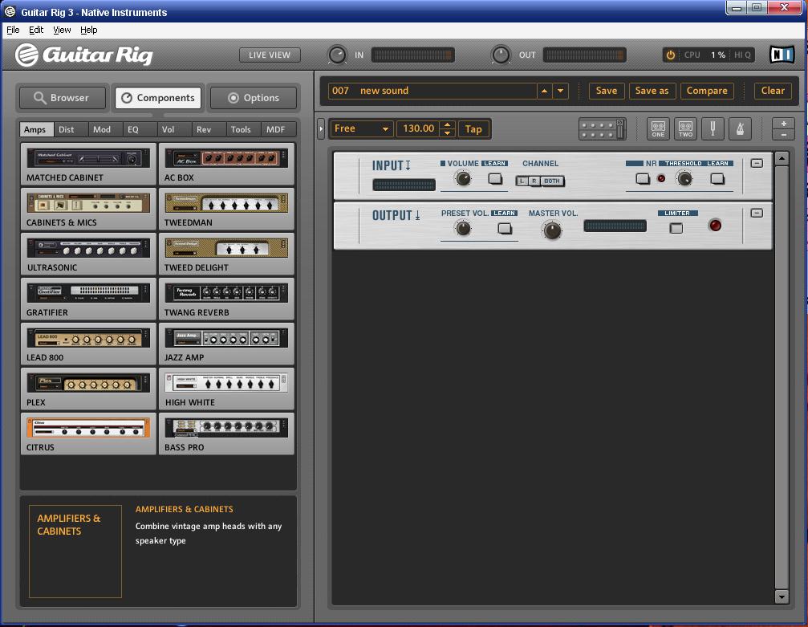Screen dimensions: 808x627
Task: Add Cabinets & Mics component
Action: click(88, 210)
